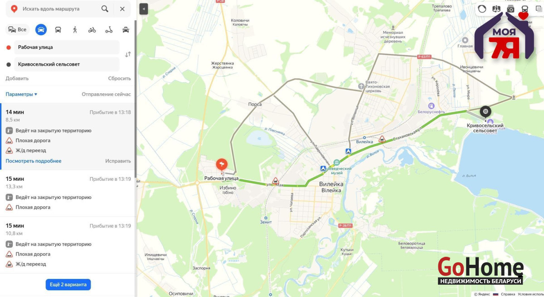Viewport: 544px width, 297px height.
Task: Edit the Рабочая улица origin field
Action: tap(67, 47)
